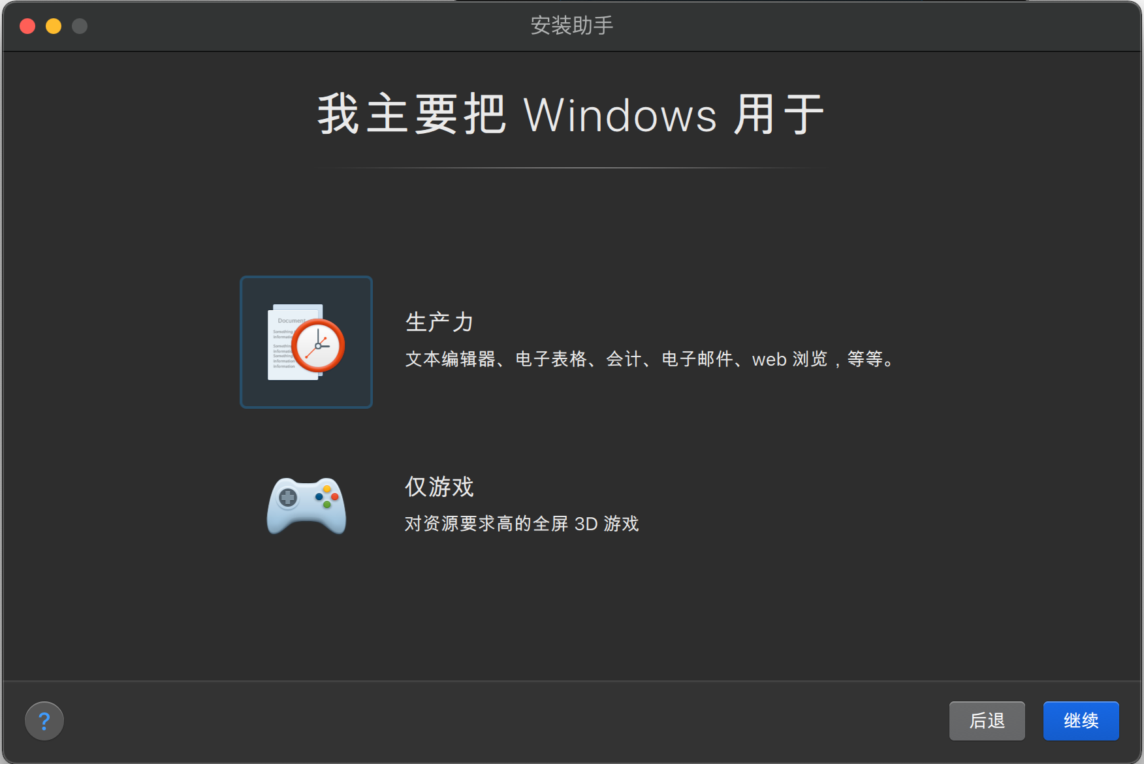The image size is (1144, 764).
Task: Select the Productivity document-and-clock icon
Action: (306, 342)
